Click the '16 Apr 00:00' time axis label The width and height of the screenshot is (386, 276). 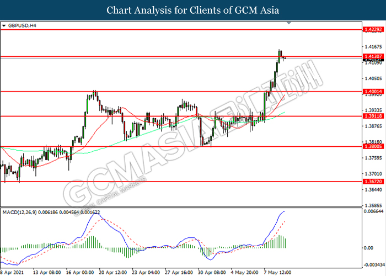click(80, 273)
